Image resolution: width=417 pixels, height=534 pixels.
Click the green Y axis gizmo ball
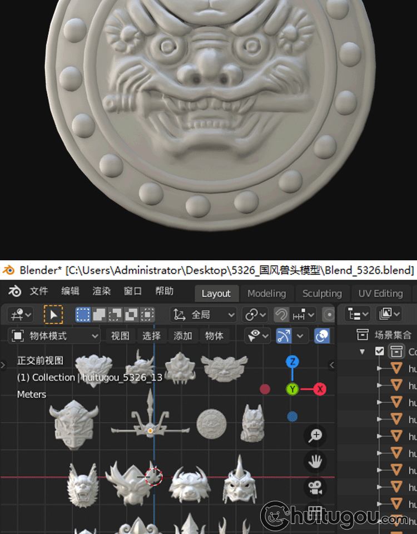click(x=292, y=389)
